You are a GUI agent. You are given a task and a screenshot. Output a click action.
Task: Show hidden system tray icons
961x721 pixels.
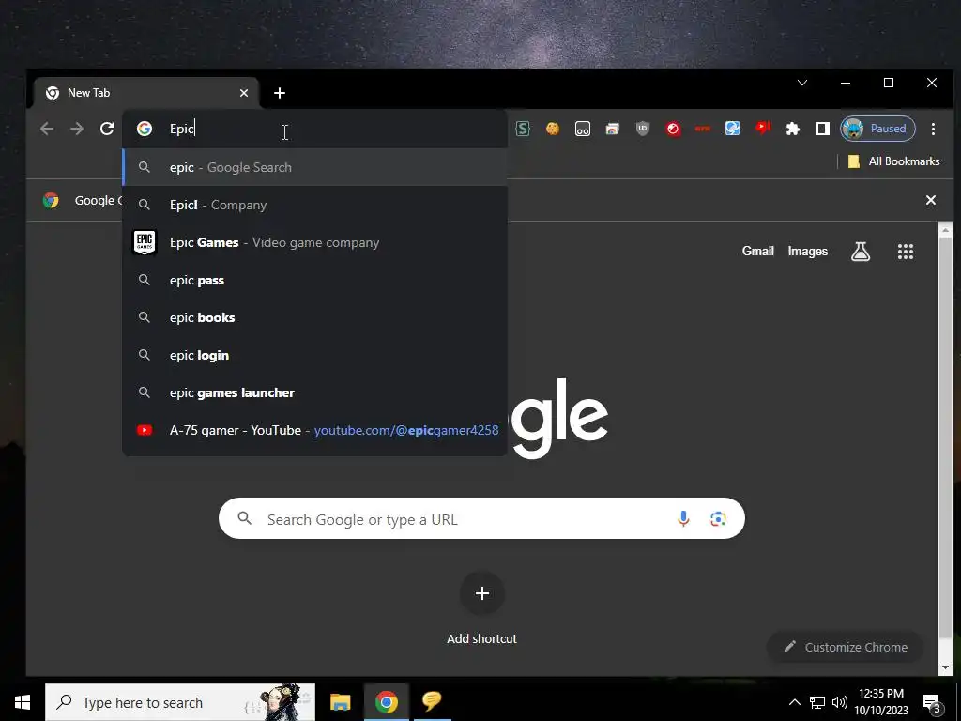(794, 702)
